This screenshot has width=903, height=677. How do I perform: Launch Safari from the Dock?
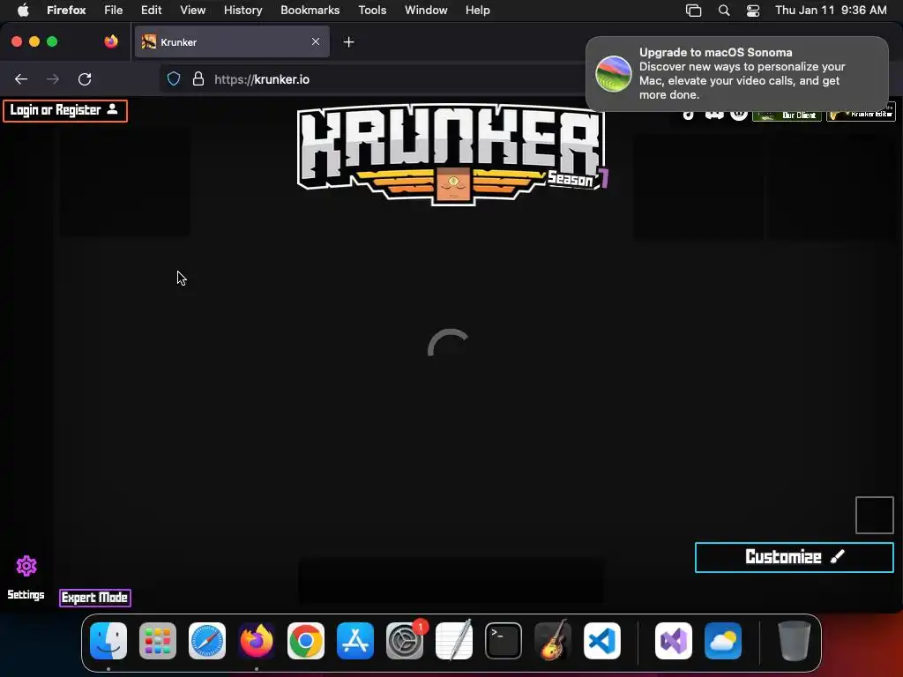click(207, 641)
